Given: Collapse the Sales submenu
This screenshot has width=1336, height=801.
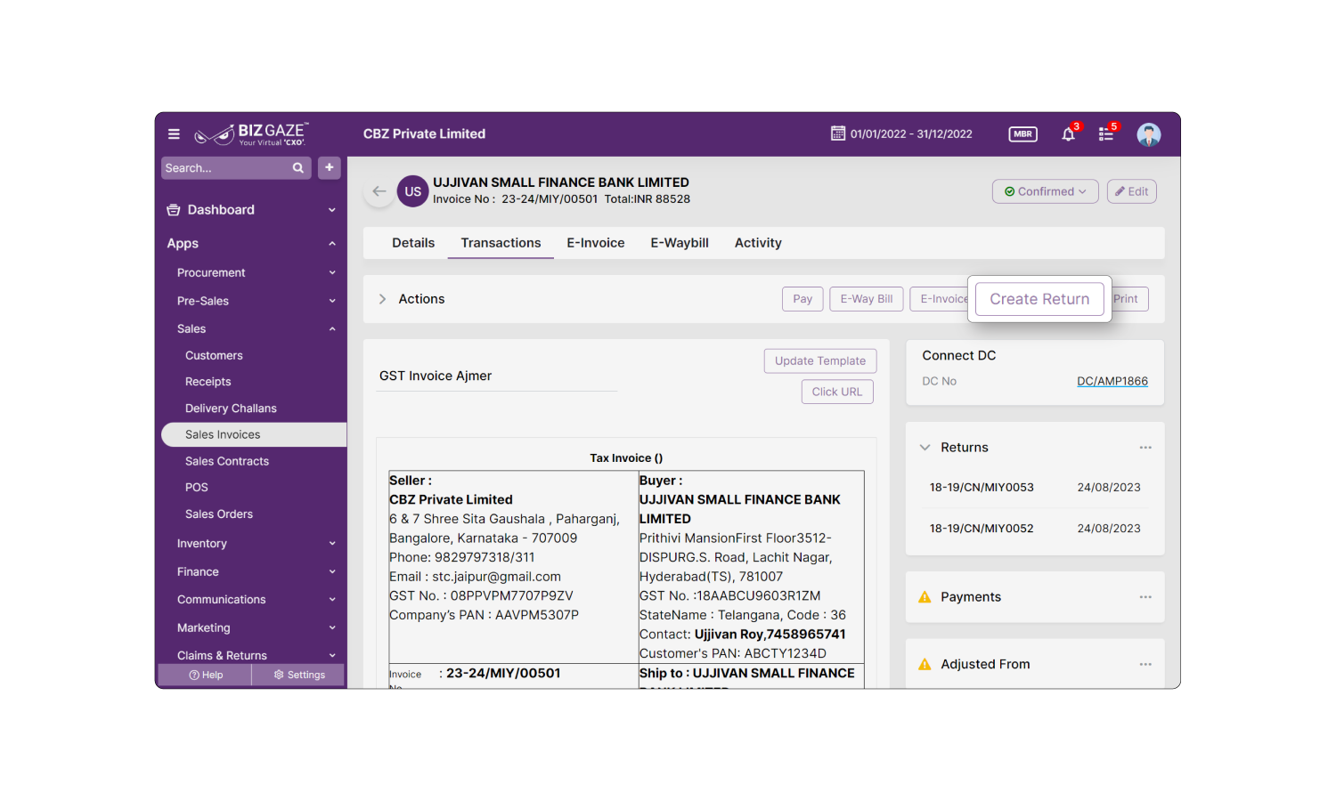Looking at the screenshot, I should [332, 329].
